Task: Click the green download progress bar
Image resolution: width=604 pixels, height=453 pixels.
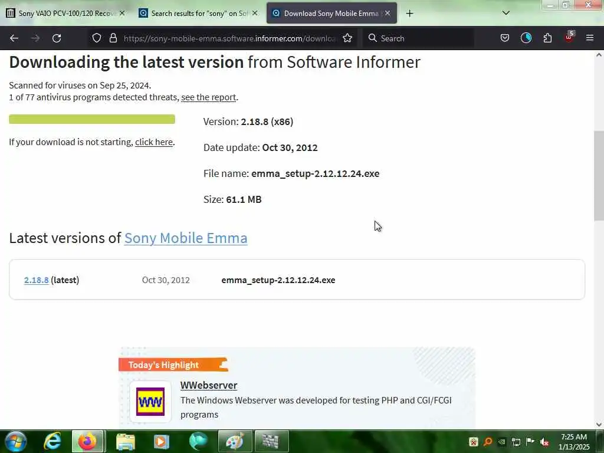Action: [x=91, y=119]
